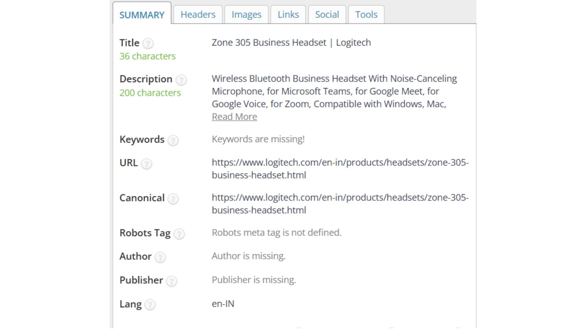Select the page title 'Zone 305 Business Headset | Logitech'

(291, 42)
